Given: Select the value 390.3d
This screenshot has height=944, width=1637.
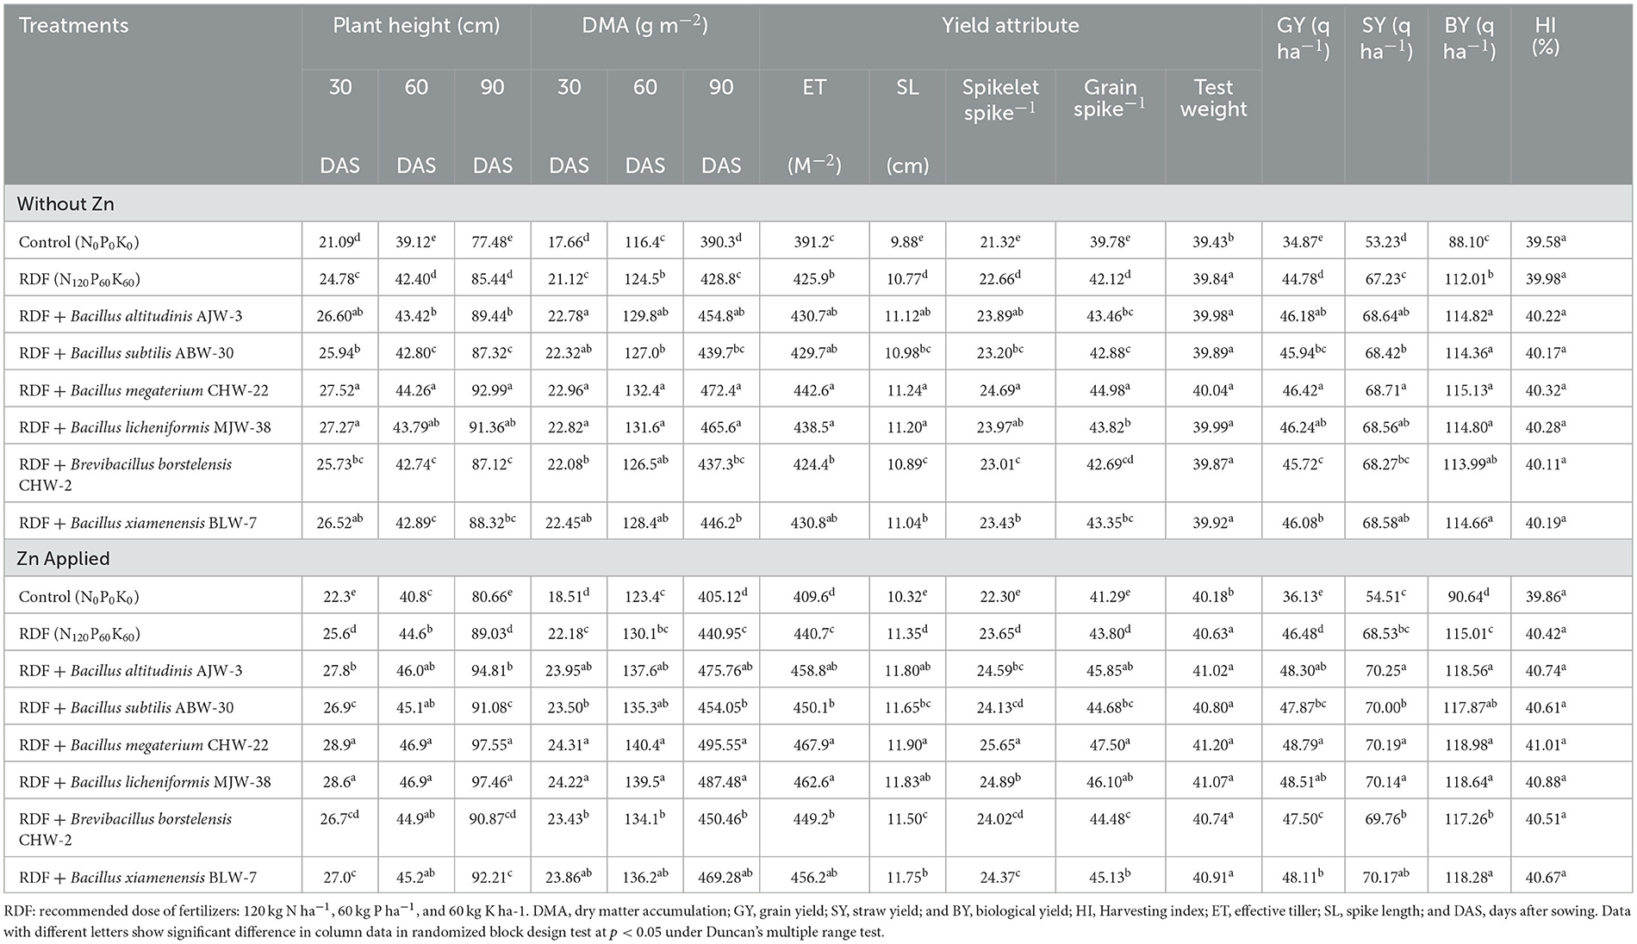Looking at the screenshot, I should [x=720, y=241].
